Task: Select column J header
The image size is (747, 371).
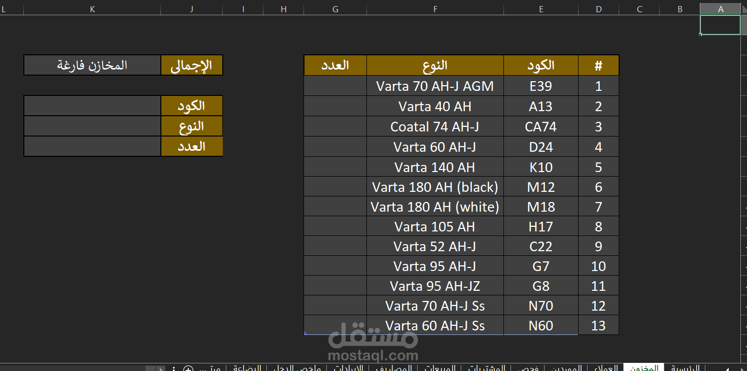Action: 192,9
